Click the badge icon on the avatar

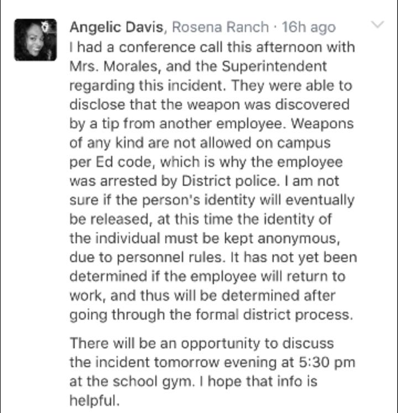pos(50,25)
